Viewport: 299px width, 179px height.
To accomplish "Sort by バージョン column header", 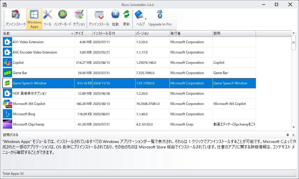I will tap(152, 33).
